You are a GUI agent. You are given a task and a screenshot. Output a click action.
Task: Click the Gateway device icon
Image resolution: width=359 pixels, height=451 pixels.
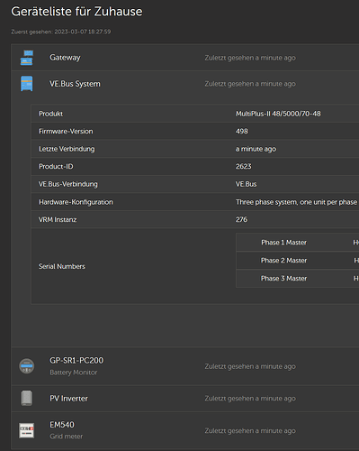coord(27,58)
